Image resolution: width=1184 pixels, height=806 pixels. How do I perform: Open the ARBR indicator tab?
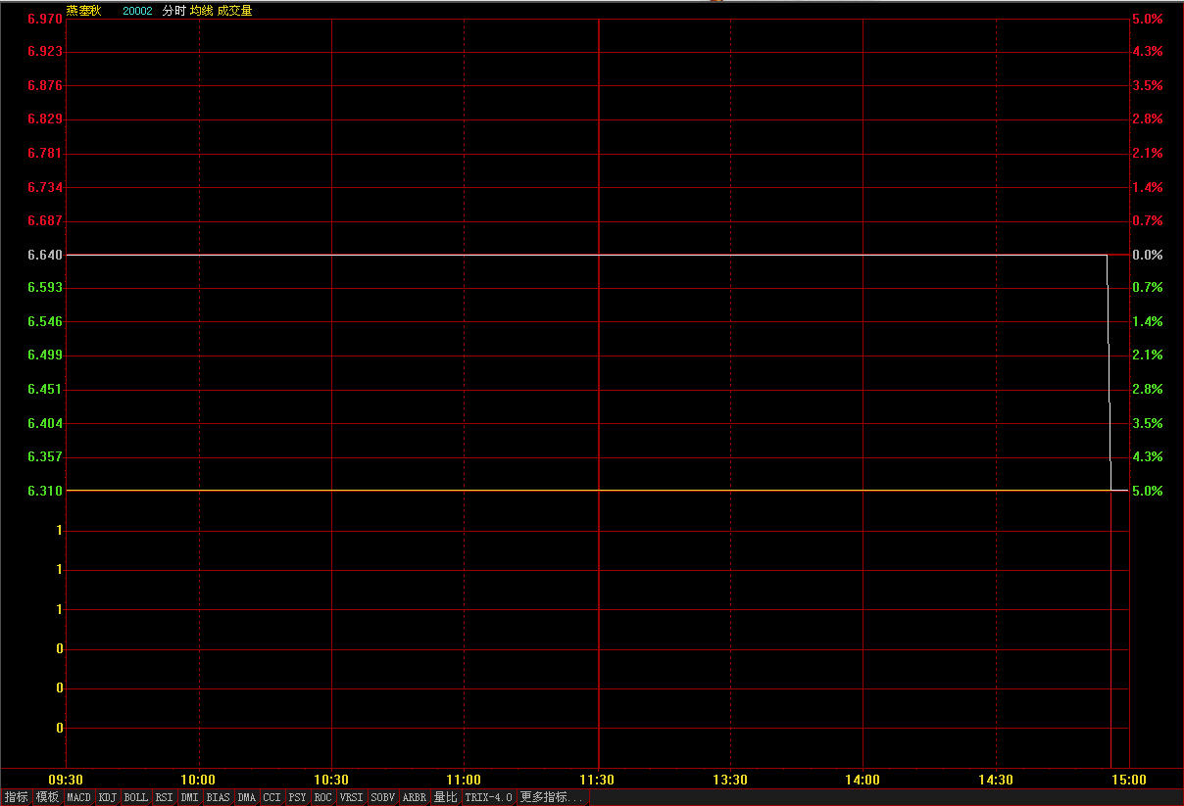(x=415, y=797)
